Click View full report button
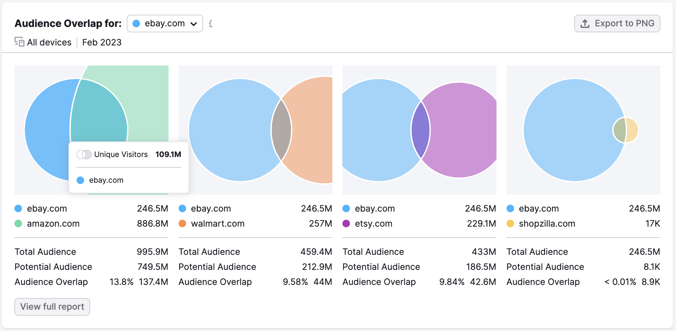This screenshot has width=676, height=331. (x=52, y=307)
